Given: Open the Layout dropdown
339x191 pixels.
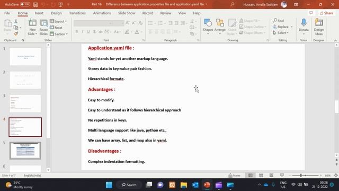Looking at the screenshot, I should click(x=58, y=21).
